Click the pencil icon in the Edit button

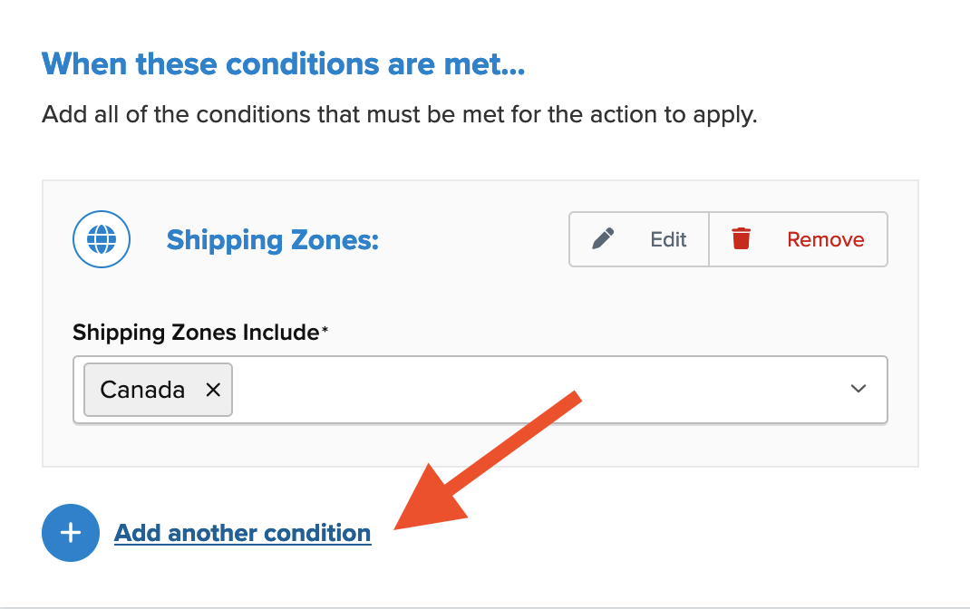603,238
